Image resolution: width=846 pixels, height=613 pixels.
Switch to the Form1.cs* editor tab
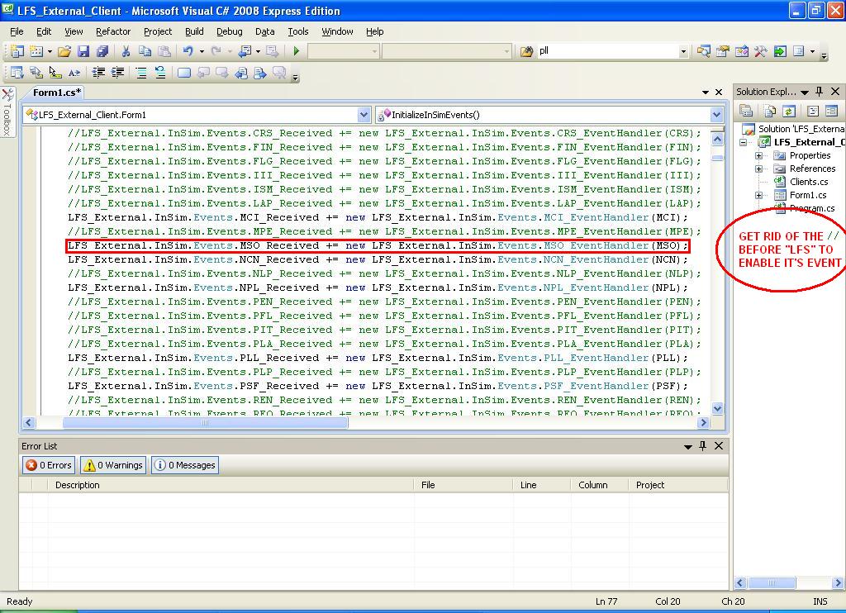coord(57,93)
